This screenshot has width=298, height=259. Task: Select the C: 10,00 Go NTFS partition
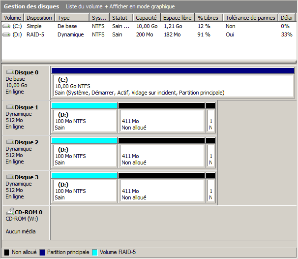172,86
